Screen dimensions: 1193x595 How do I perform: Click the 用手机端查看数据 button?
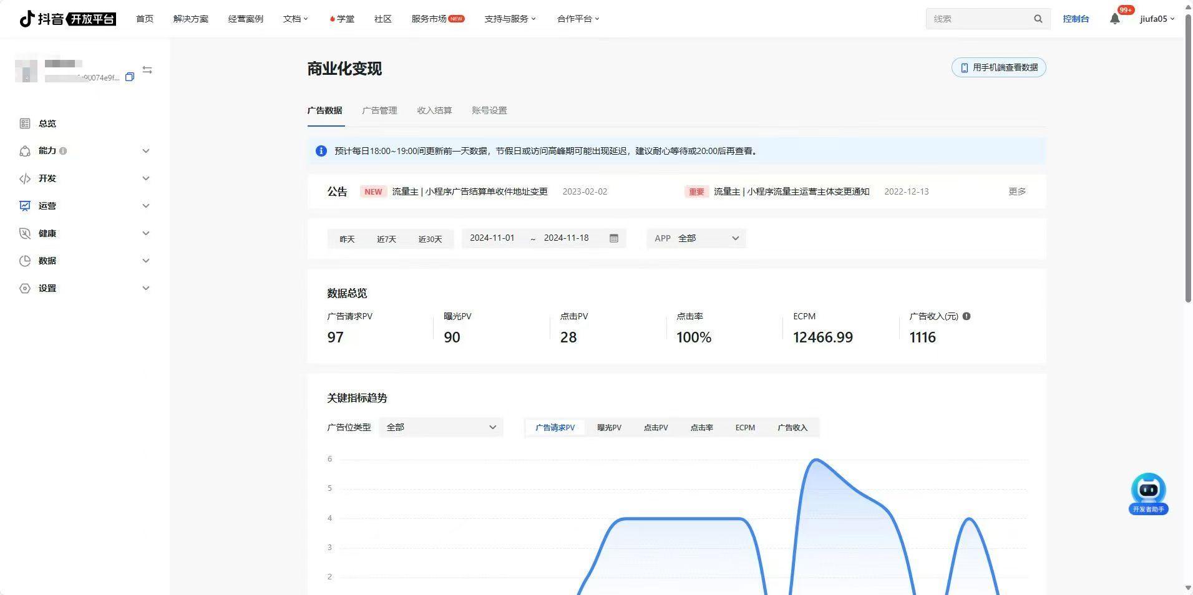pyautogui.click(x=998, y=67)
